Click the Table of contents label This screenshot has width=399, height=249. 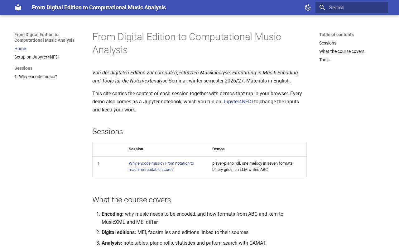336,35
